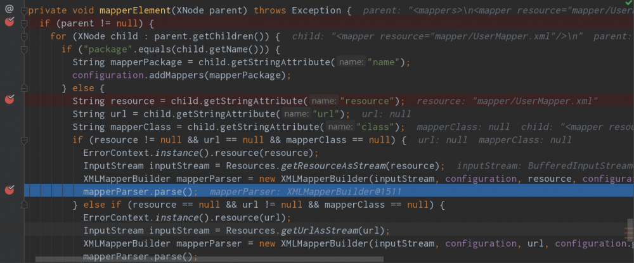Viewport: 634px width, 263px height.
Task: Click the @ annotation gutter icon
Action: [10, 9]
